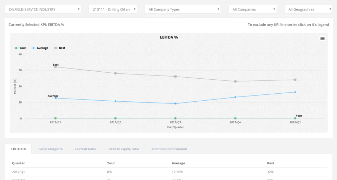
Task: Toggle the Average series in chart legend
Action: pos(40,48)
